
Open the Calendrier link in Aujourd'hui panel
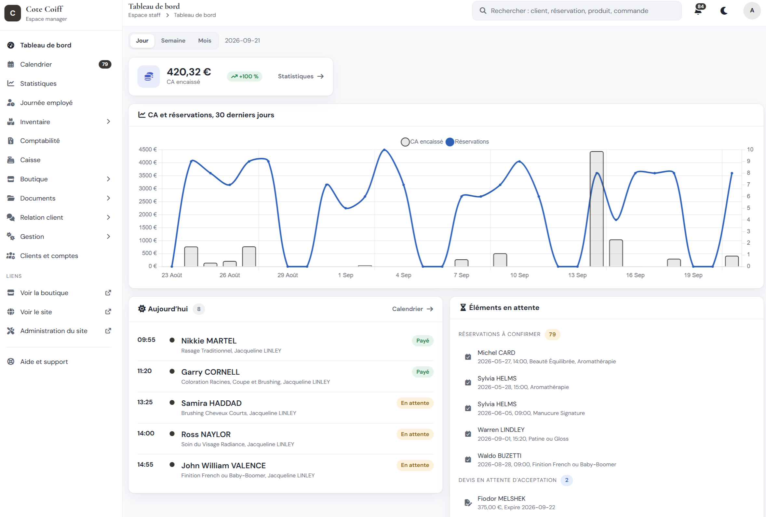click(412, 309)
